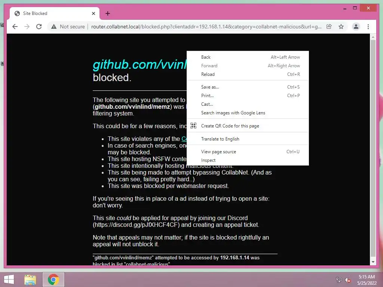Open the Windows Start button
Screen dimensions: 383x287
click(x=9, y=280)
